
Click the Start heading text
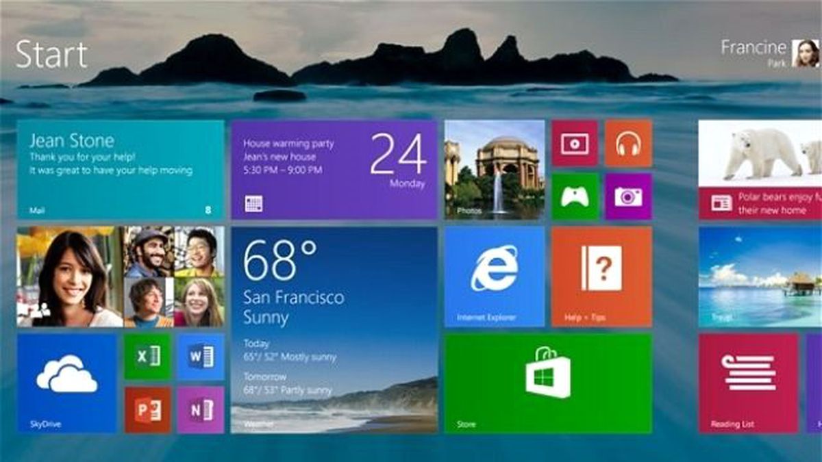(51, 54)
